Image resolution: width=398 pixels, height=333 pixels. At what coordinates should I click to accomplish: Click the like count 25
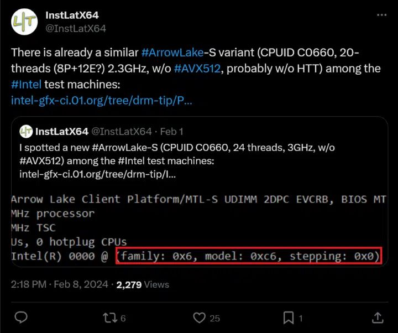pyautogui.click(x=214, y=318)
